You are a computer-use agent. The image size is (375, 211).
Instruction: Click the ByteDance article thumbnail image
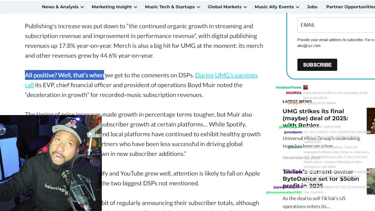pos(371,181)
